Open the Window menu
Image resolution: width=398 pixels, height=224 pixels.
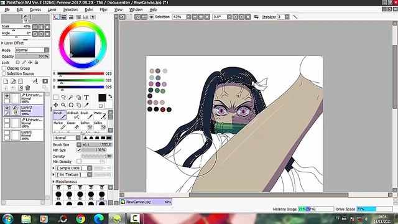click(x=136, y=10)
